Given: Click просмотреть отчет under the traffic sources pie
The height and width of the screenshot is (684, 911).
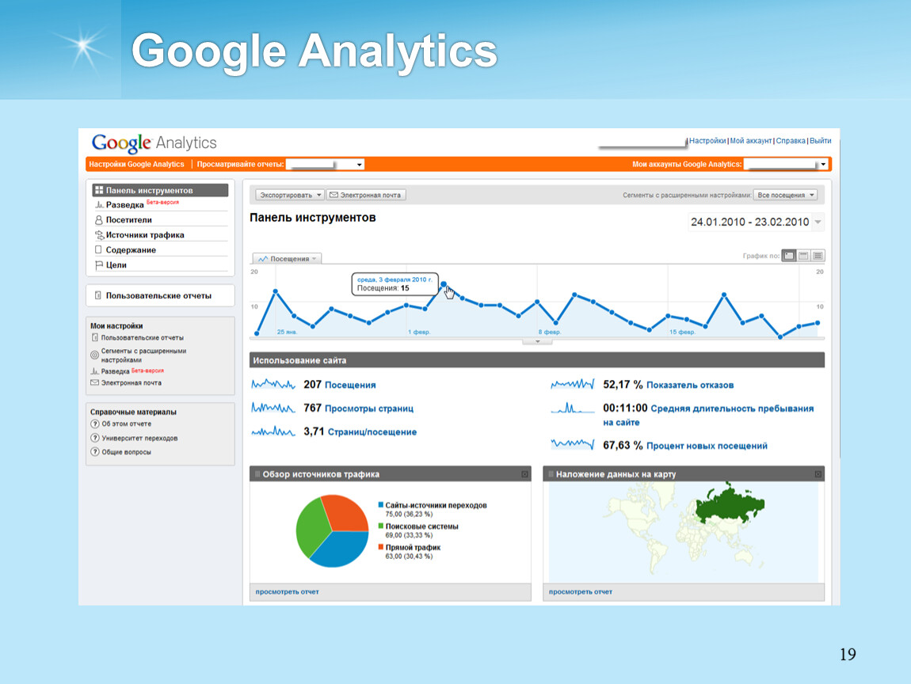Looking at the screenshot, I should [287, 591].
